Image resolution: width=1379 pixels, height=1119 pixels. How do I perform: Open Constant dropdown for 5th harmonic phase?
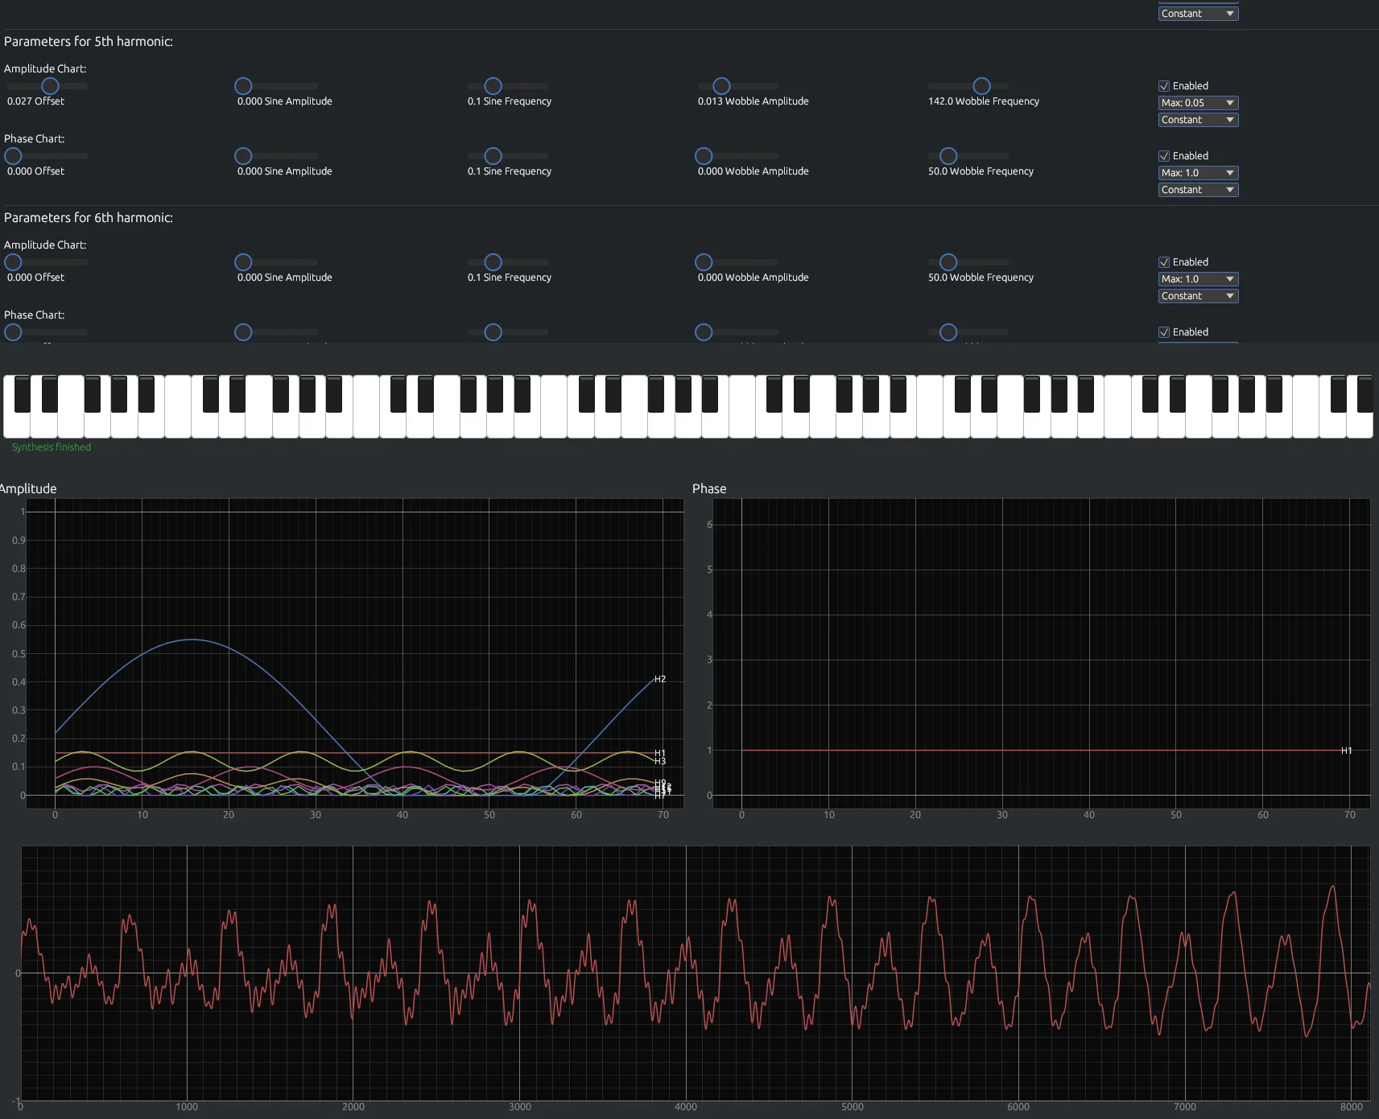pos(1198,190)
